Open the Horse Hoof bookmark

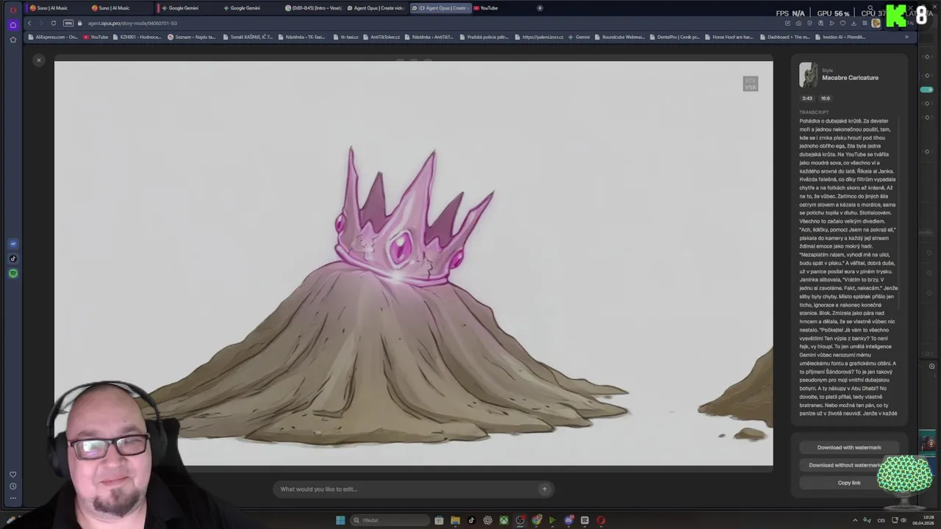pyautogui.click(x=729, y=37)
